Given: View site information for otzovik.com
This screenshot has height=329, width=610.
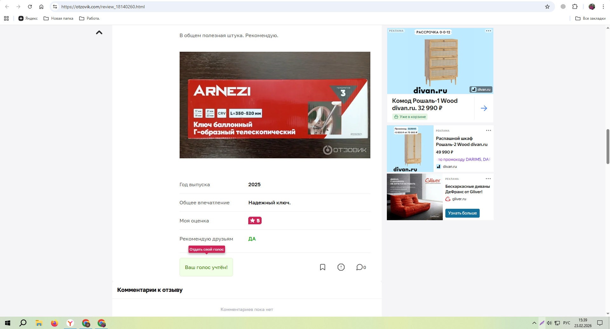Looking at the screenshot, I should (55, 7).
